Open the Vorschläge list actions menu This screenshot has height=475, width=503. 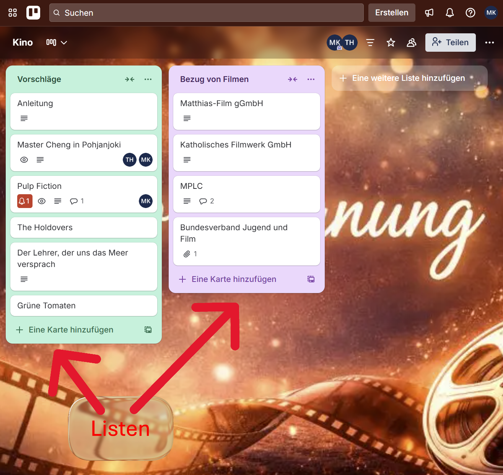pos(148,79)
